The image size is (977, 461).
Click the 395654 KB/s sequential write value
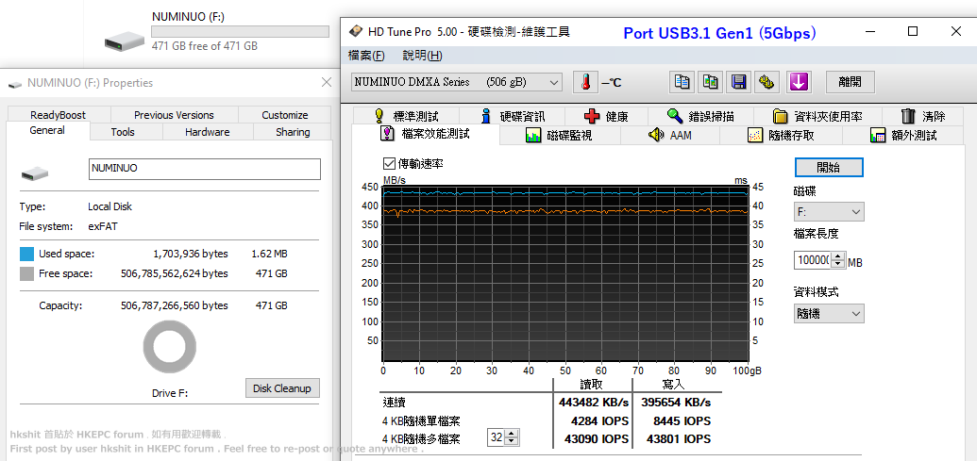click(x=676, y=403)
